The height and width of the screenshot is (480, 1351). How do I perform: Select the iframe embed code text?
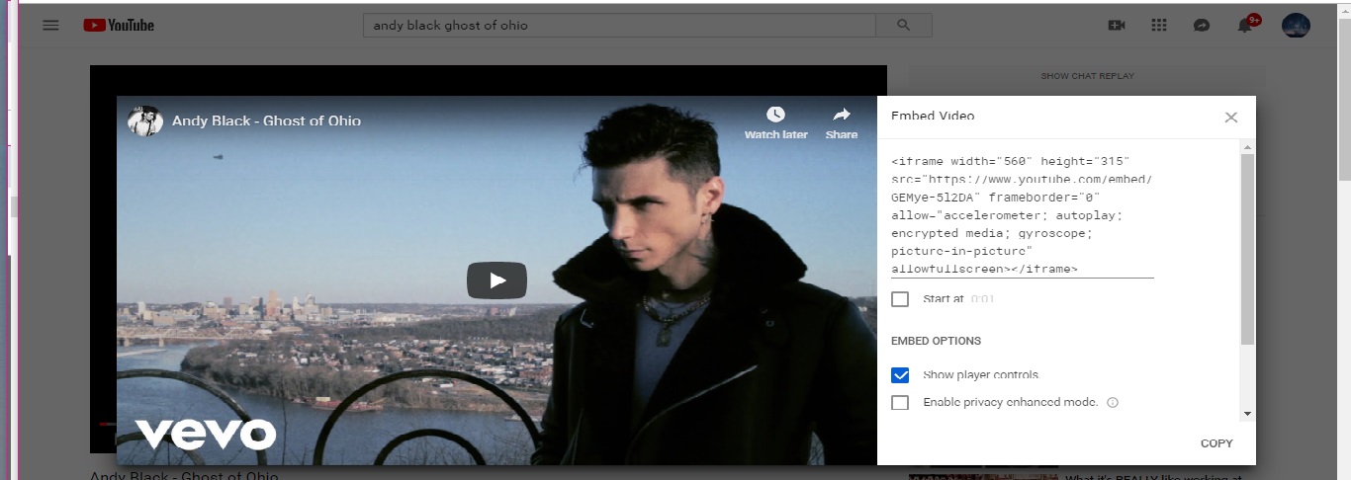coord(1022,214)
